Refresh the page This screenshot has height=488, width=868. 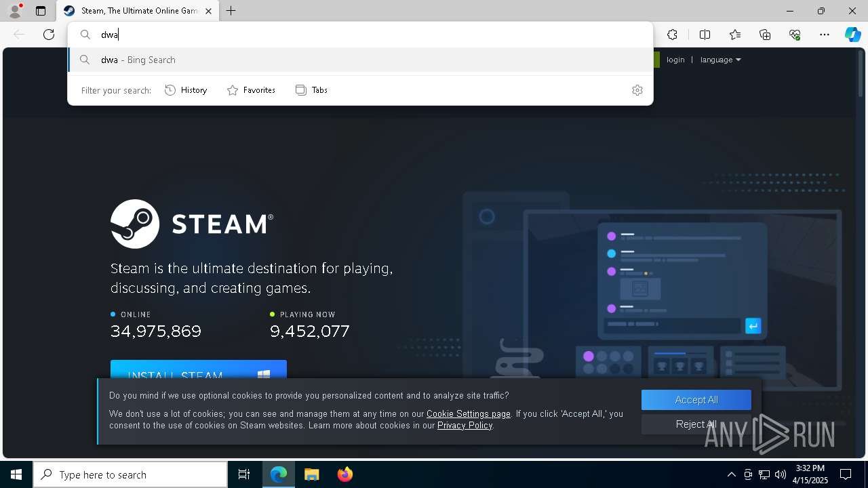(49, 35)
